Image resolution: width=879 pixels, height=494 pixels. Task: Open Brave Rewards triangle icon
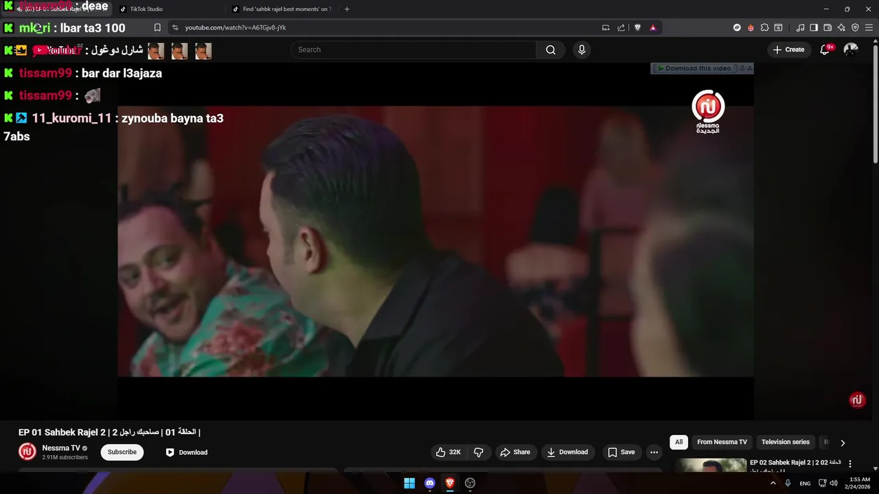pyautogui.click(x=653, y=27)
